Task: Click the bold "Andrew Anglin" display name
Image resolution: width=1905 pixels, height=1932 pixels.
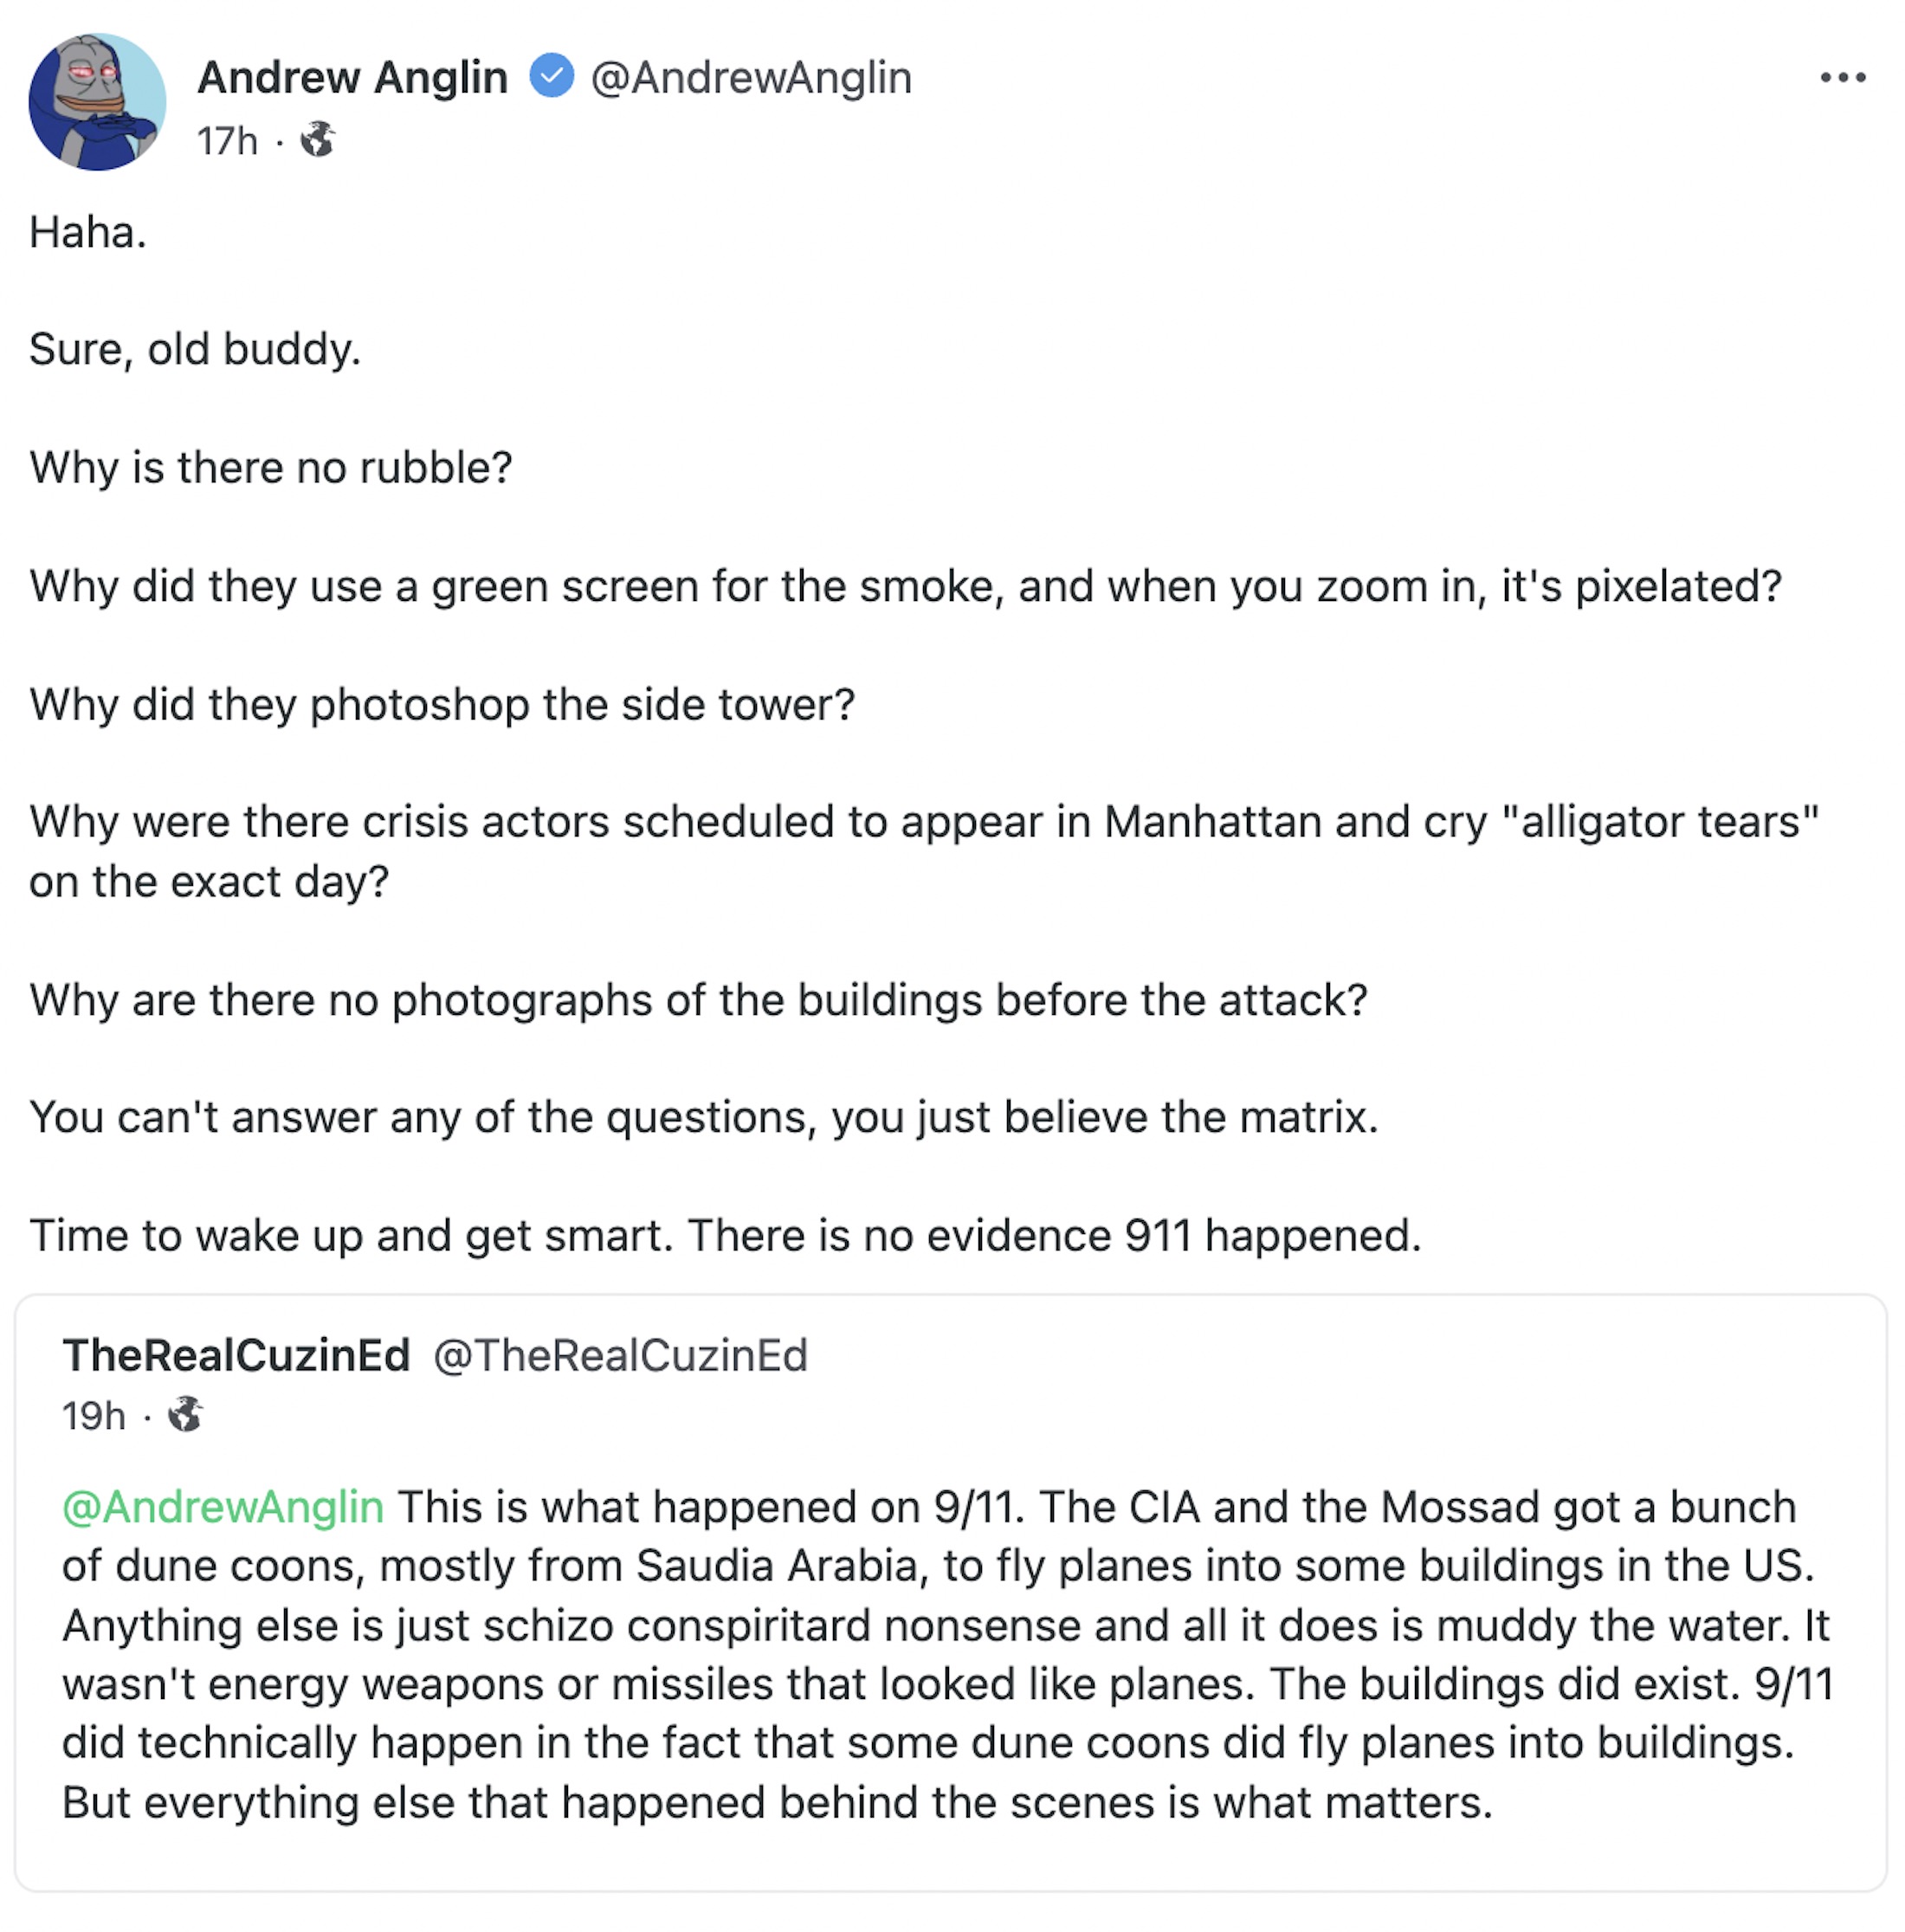Action: (x=352, y=78)
